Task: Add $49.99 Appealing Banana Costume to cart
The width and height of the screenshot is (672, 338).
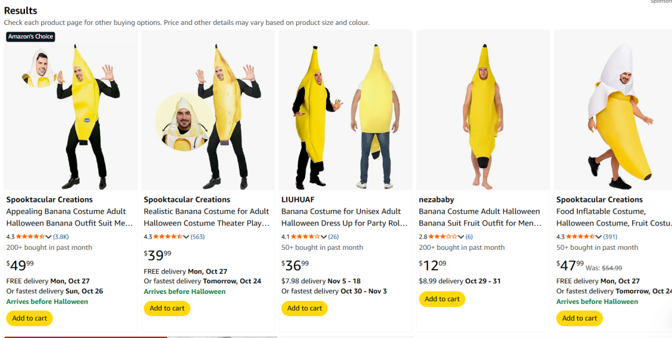Action: (29, 318)
